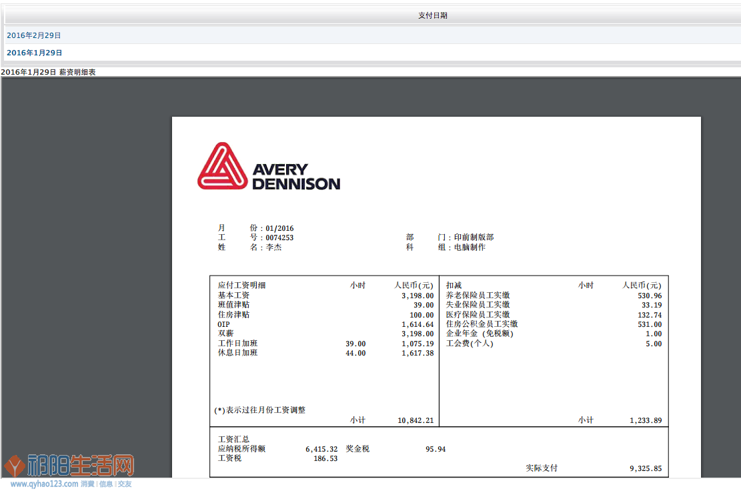
Task: Select 工资税 value 186.53
Action: 325,459
